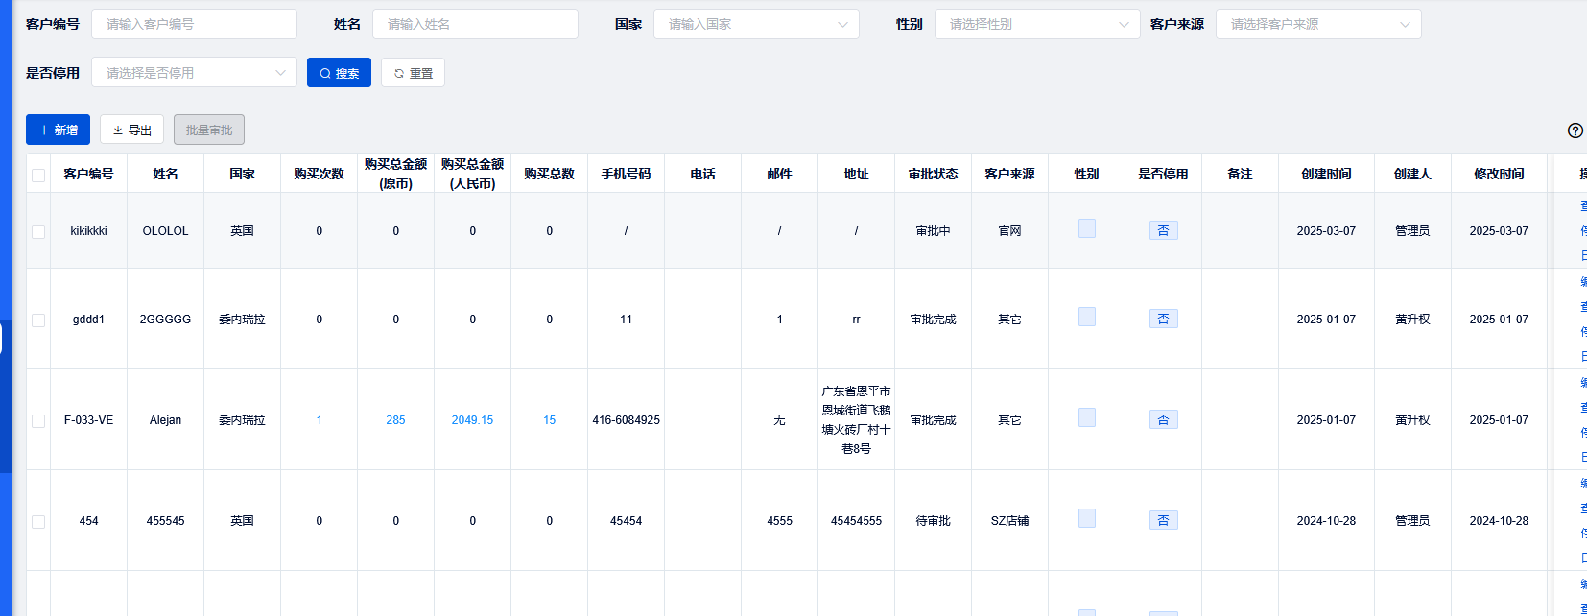
Task: Click the 审批状态 column header
Action: (x=933, y=174)
